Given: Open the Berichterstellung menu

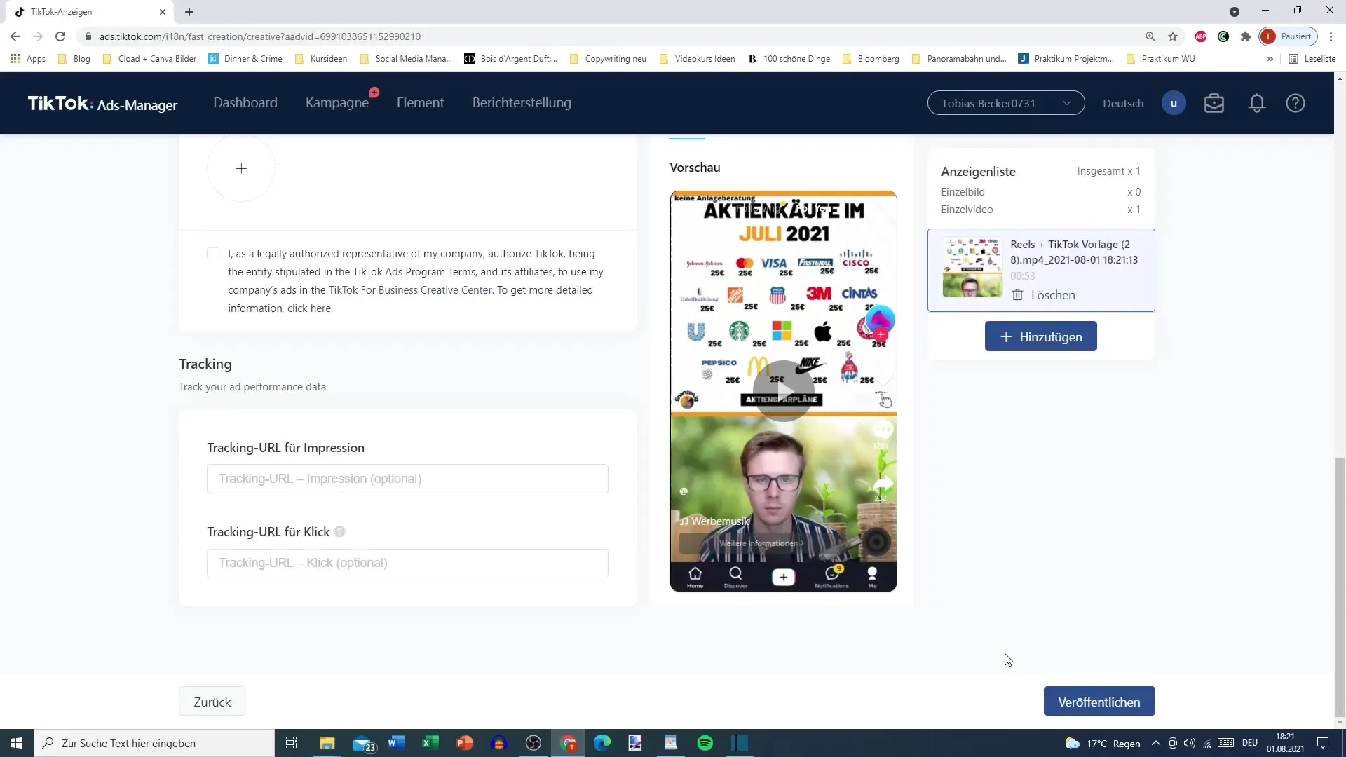Looking at the screenshot, I should pos(522,103).
